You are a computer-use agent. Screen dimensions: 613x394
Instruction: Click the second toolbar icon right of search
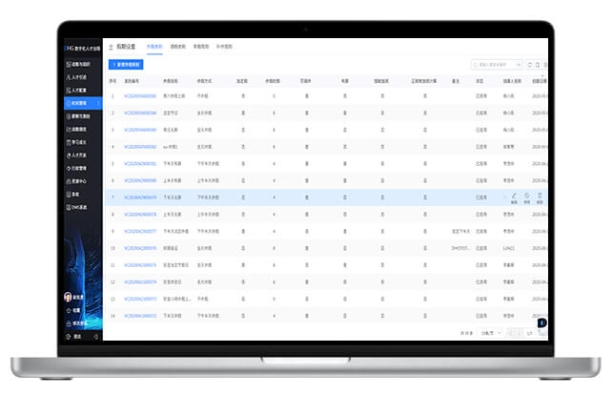[x=540, y=64]
